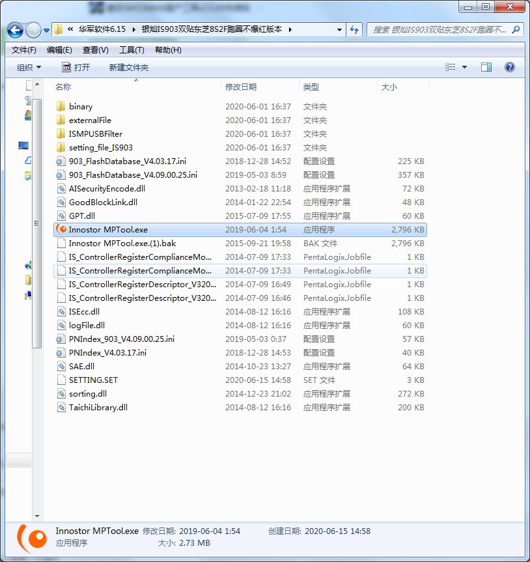Refresh the current folder view
This screenshot has width=530, height=562.
(354, 30)
